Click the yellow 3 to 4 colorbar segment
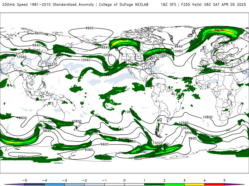 point(194,184)
